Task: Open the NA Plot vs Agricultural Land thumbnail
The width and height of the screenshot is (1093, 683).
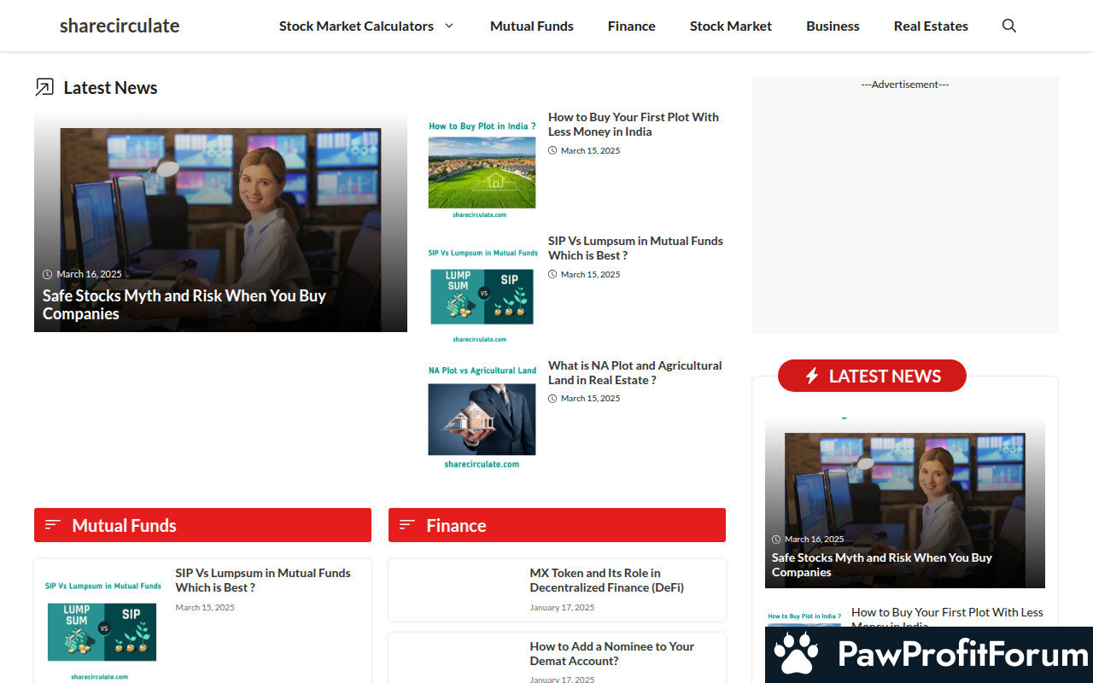Action: click(482, 418)
